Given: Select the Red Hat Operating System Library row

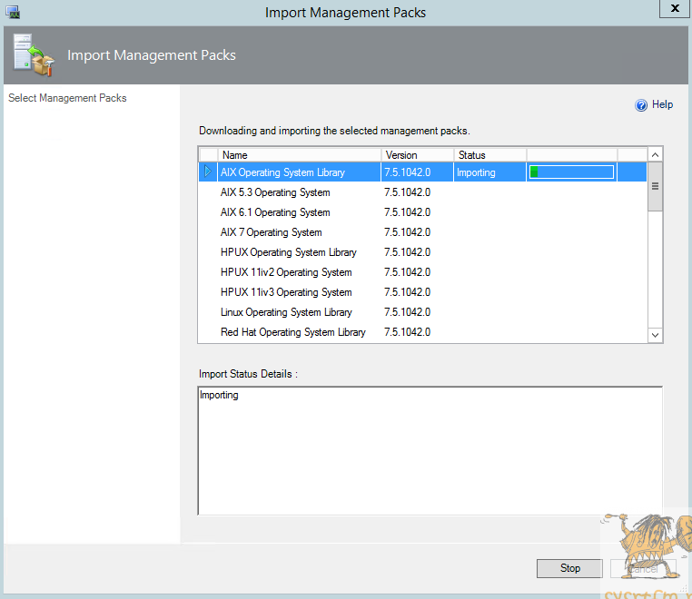Looking at the screenshot, I should (293, 332).
